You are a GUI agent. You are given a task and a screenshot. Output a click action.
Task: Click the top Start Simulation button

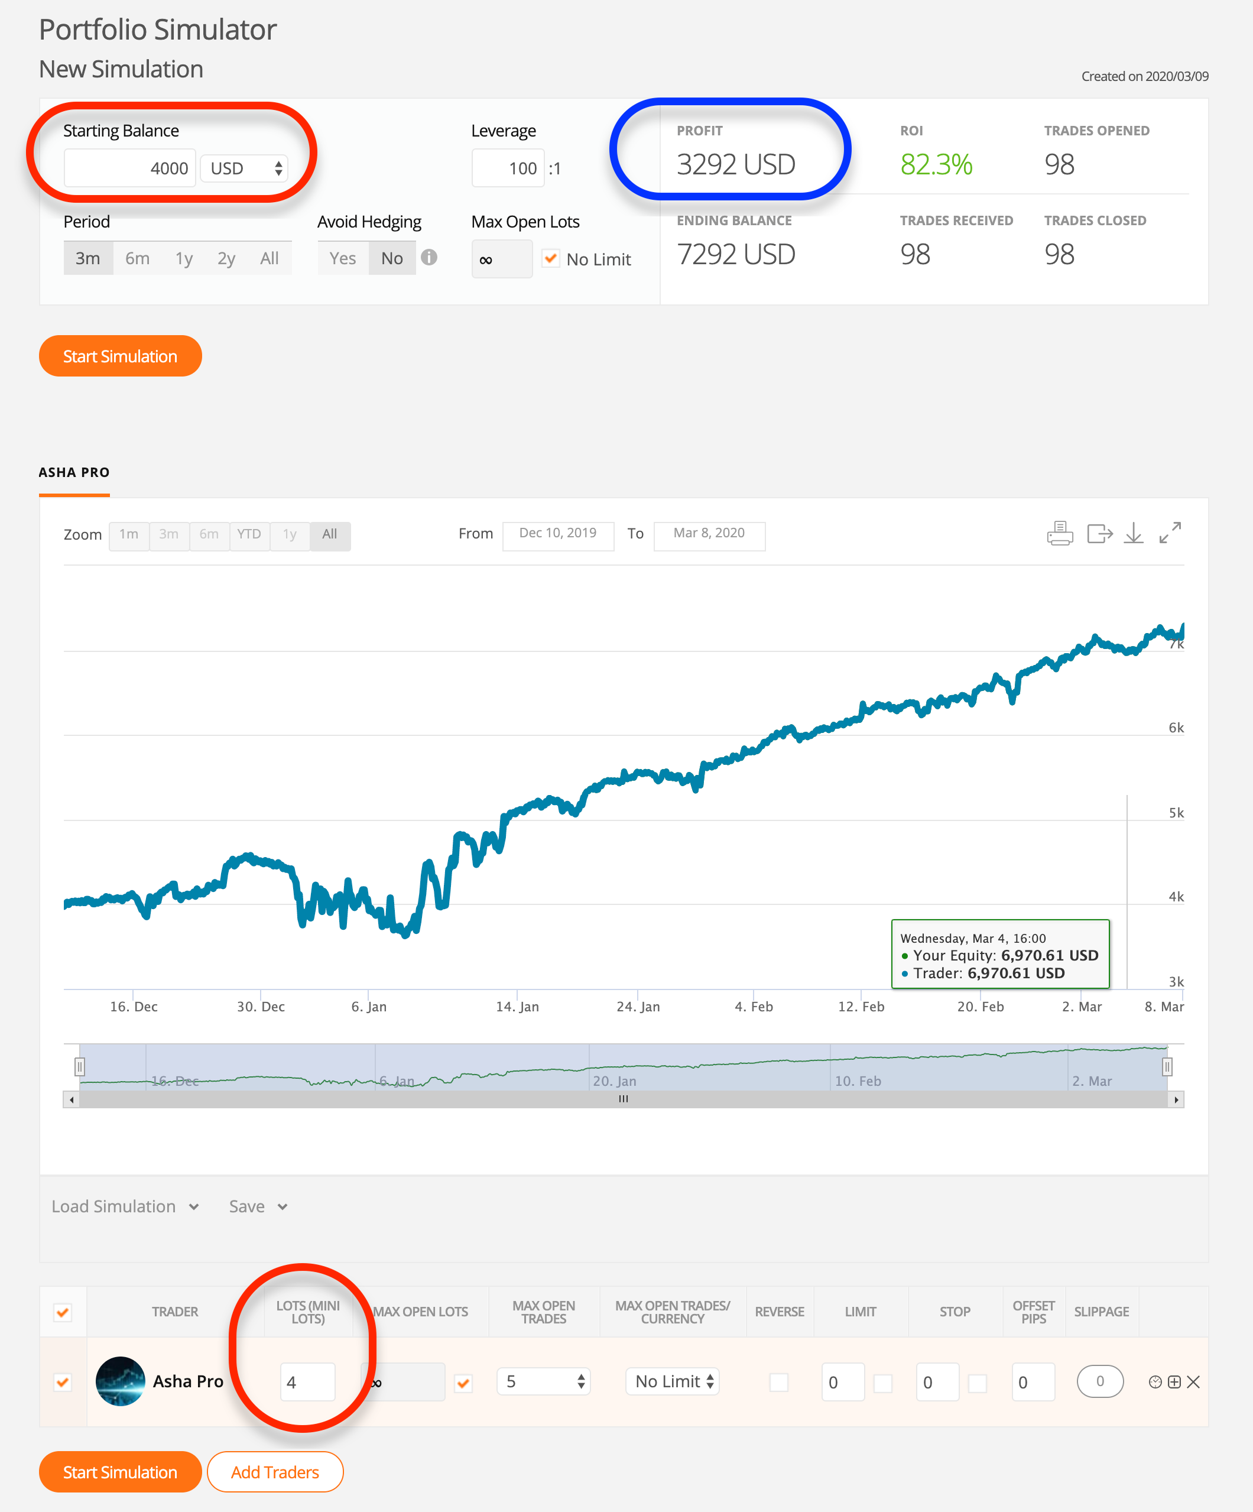point(120,356)
